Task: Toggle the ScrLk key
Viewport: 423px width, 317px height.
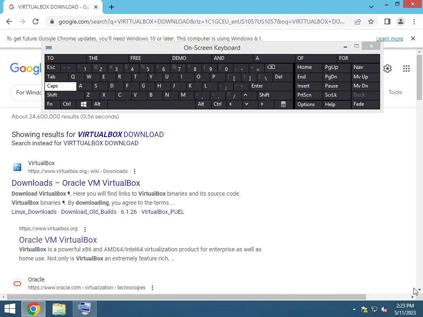Action: [x=336, y=95]
